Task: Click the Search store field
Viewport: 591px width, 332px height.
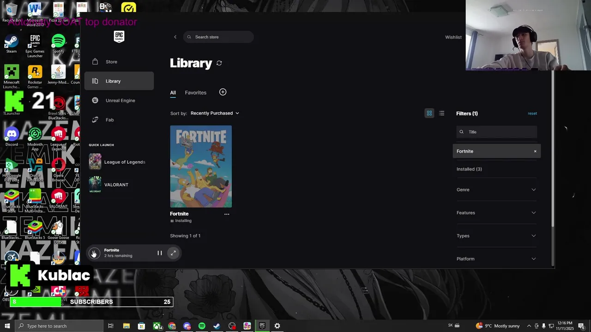Action: click(218, 37)
